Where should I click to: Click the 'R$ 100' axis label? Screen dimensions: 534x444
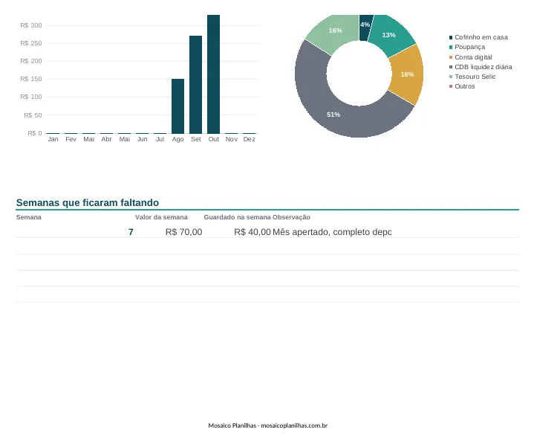[31, 97]
